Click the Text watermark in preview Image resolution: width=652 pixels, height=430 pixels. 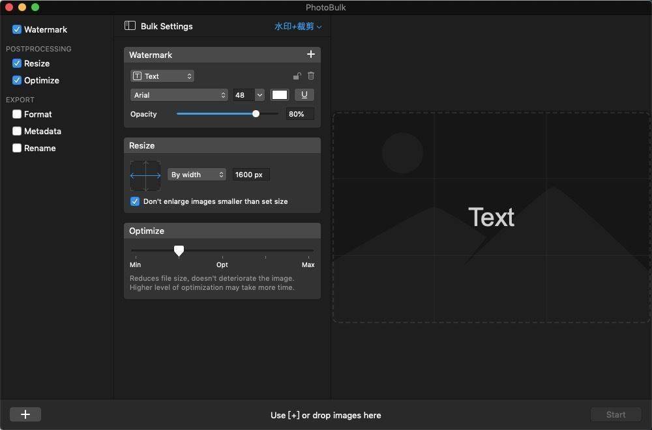point(491,218)
